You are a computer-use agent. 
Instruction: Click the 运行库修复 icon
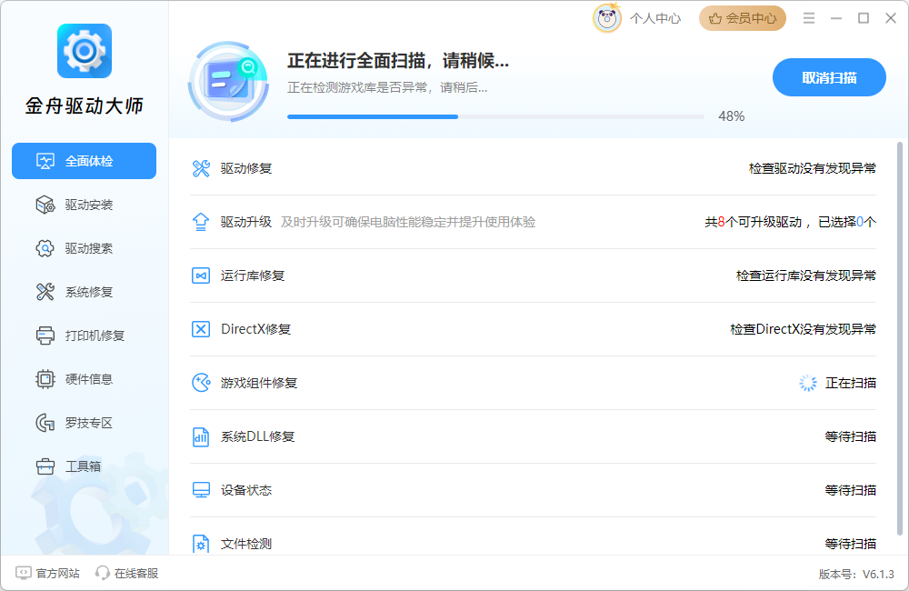[x=201, y=275]
